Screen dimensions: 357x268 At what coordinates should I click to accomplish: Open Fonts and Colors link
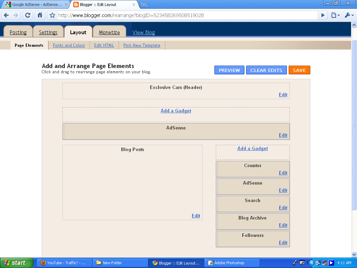coord(69,45)
